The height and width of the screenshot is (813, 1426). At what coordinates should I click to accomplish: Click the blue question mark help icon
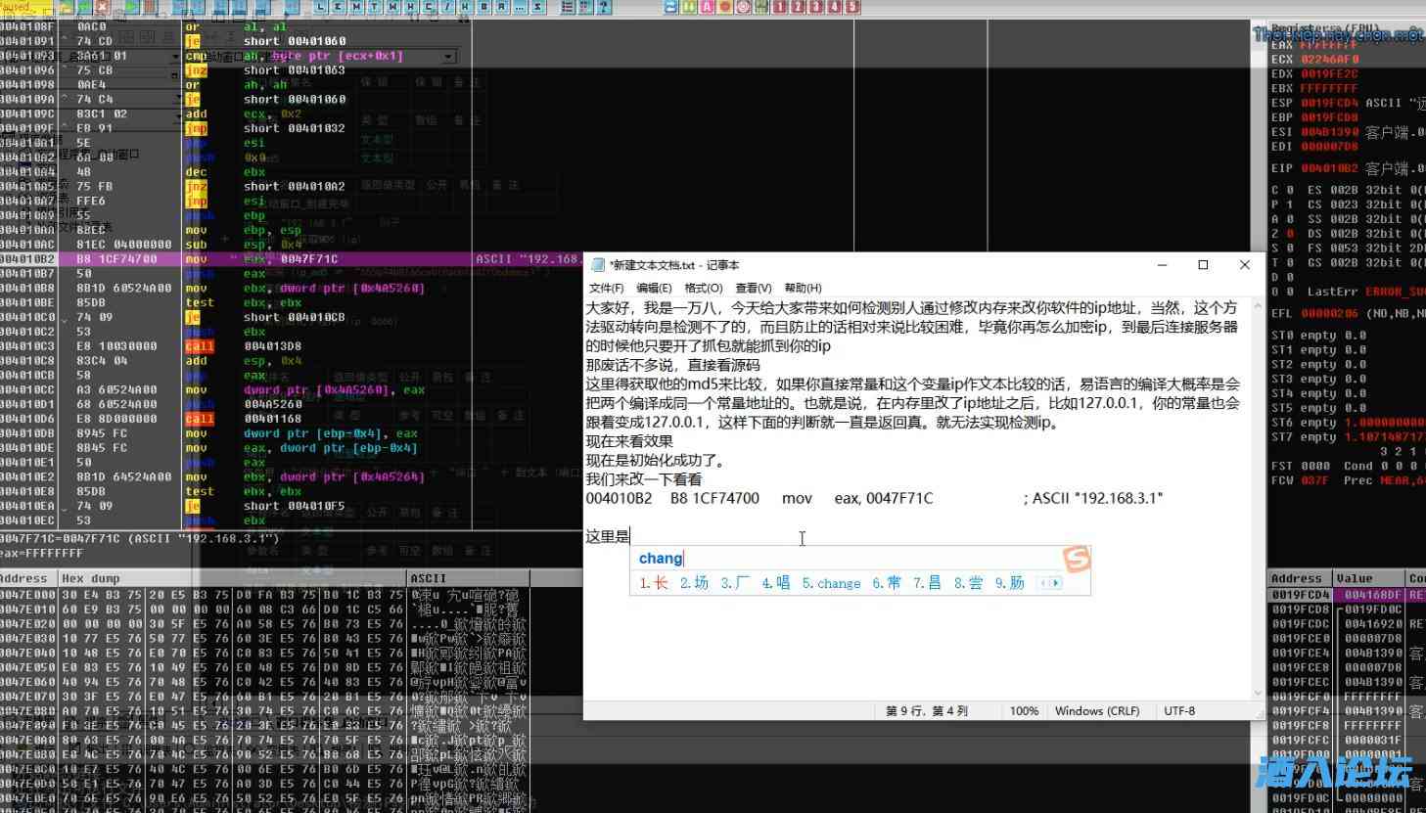[x=604, y=7]
